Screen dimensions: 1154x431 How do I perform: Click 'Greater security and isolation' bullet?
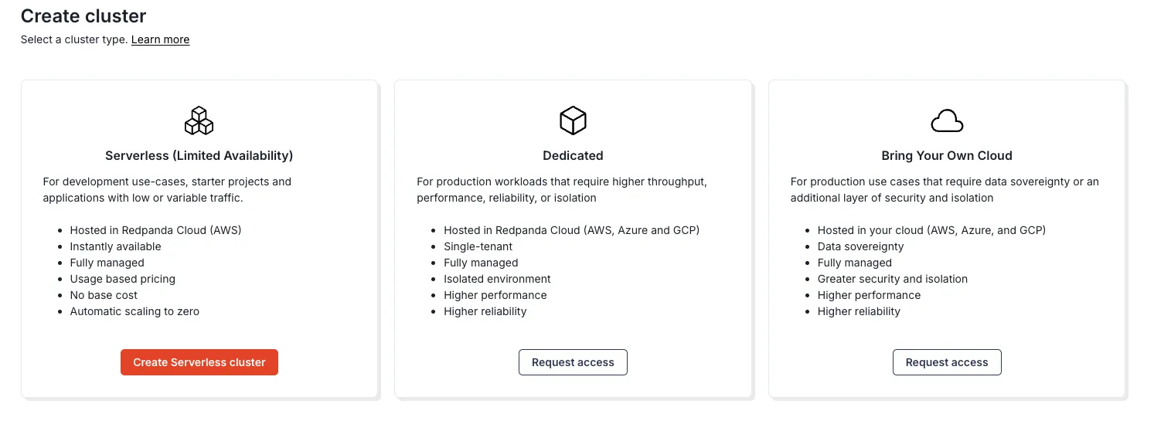[893, 279]
